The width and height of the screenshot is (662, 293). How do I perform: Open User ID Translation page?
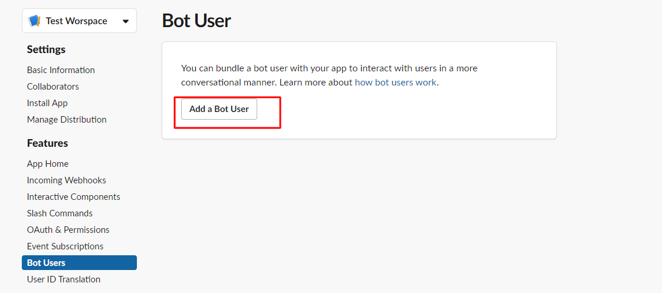click(x=64, y=279)
